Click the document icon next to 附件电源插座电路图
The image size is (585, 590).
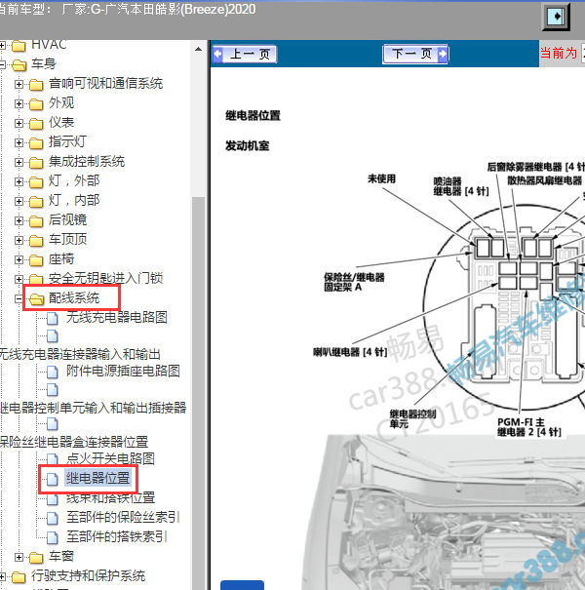(x=53, y=372)
